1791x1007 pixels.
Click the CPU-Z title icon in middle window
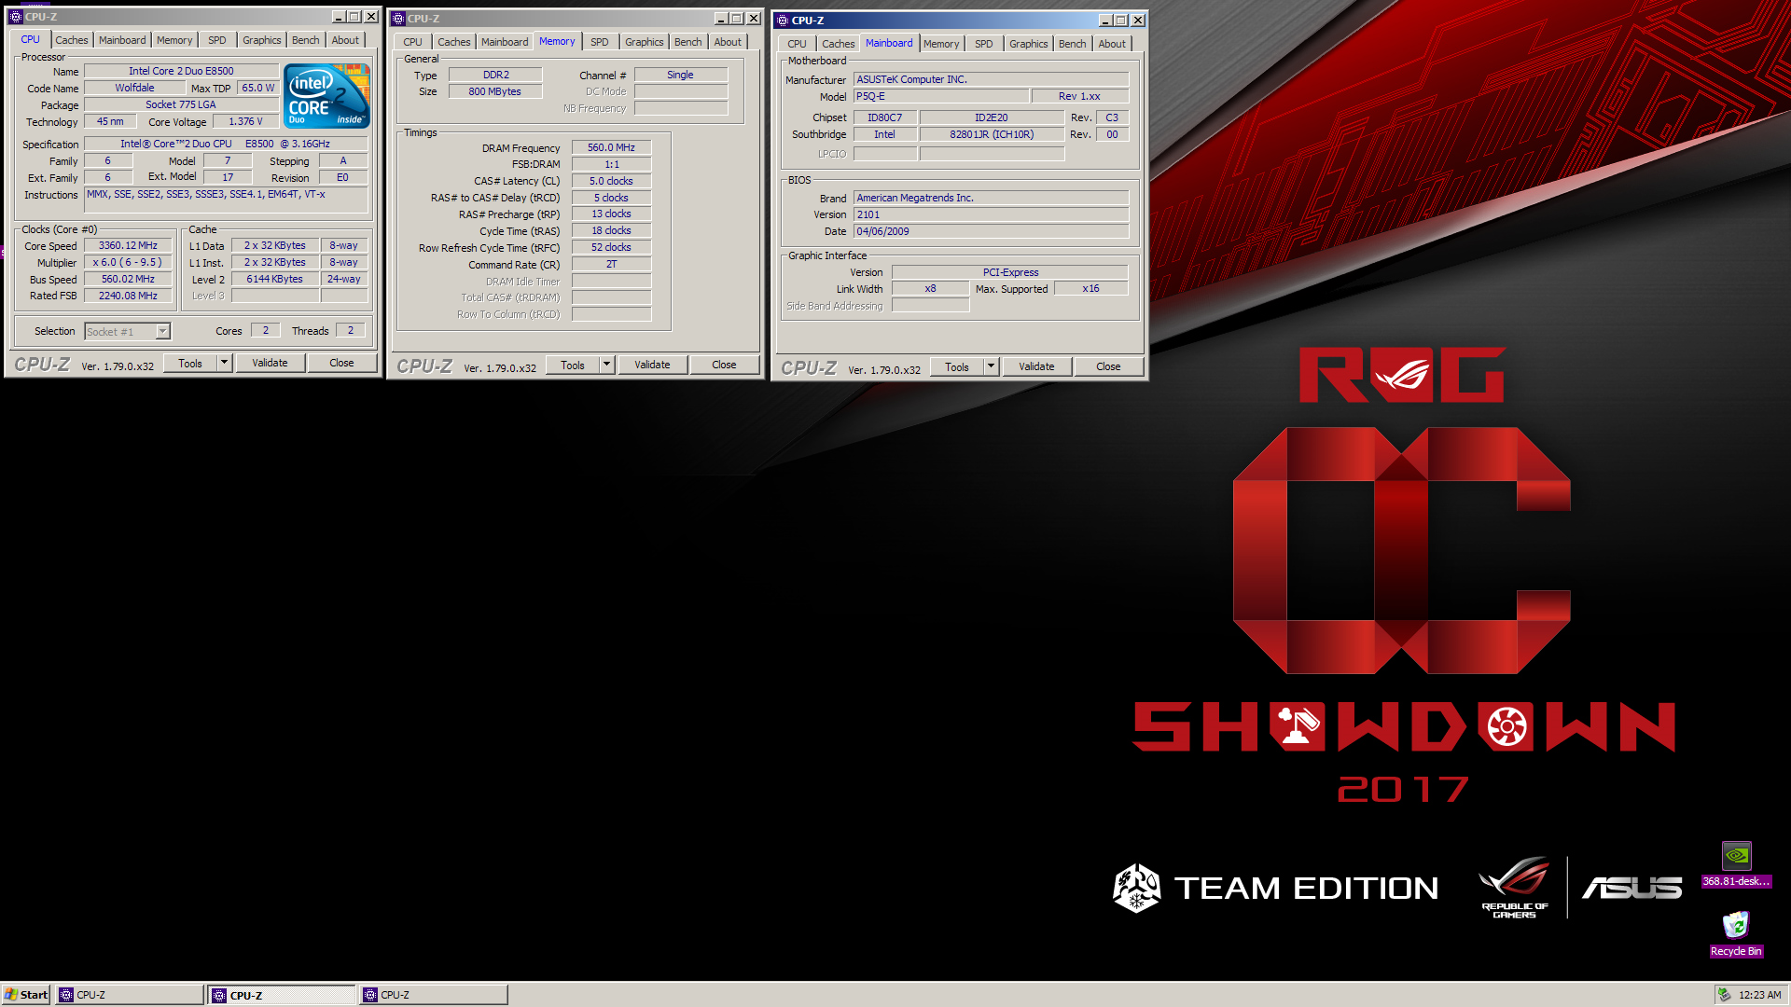[397, 19]
